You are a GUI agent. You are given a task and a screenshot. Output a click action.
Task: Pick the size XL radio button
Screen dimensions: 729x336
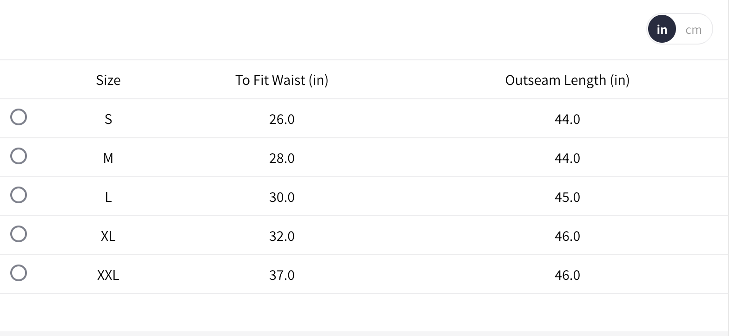pos(19,234)
